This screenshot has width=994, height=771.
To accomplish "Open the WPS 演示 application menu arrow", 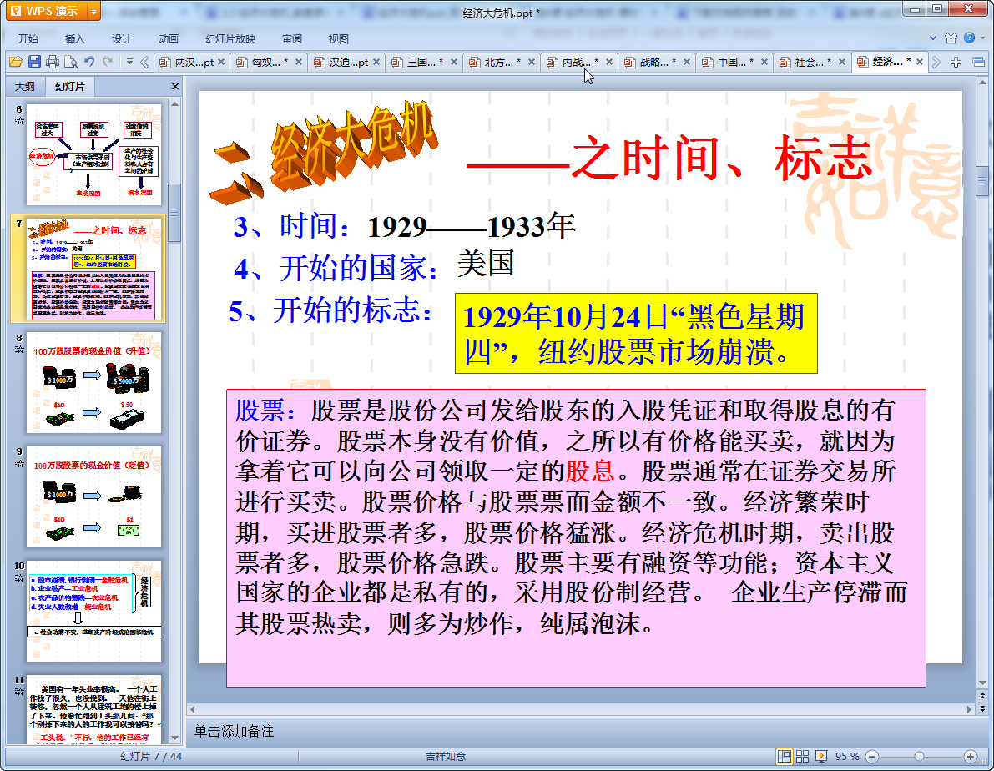I will tap(93, 12).
